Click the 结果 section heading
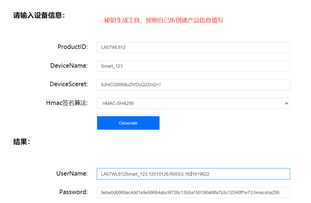Viewport: 311px width, 203px height. [22, 142]
